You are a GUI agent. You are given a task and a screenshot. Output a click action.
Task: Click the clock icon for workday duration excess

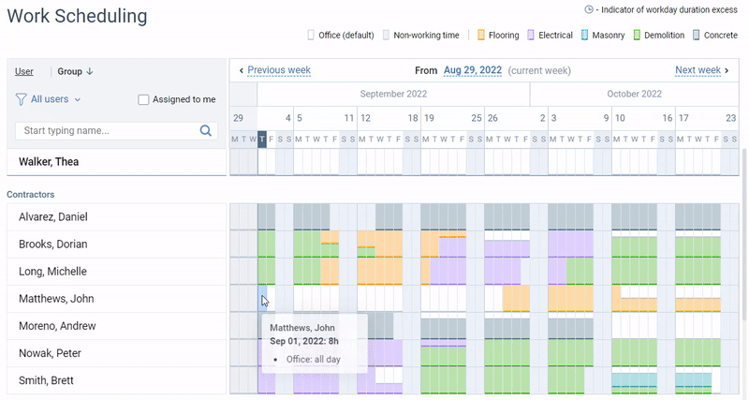[589, 9]
